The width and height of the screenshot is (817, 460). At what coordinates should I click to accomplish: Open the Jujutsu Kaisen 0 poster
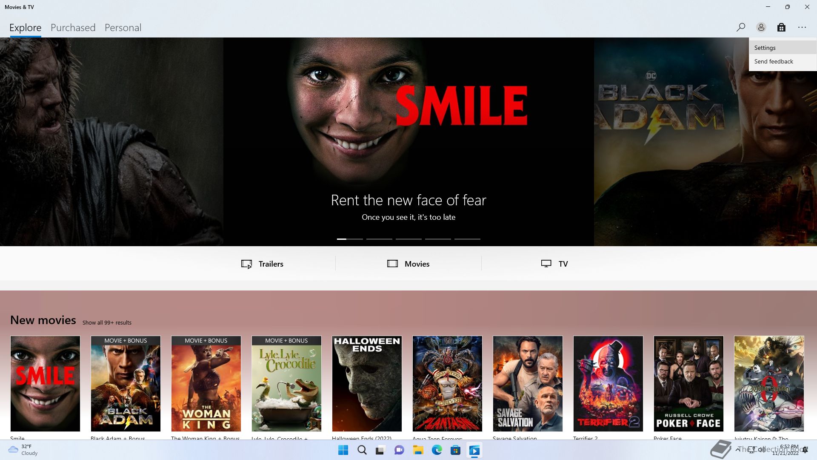769,383
